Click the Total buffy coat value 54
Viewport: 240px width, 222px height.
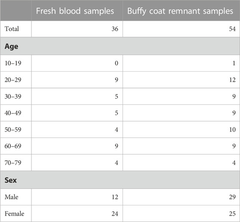(232, 29)
